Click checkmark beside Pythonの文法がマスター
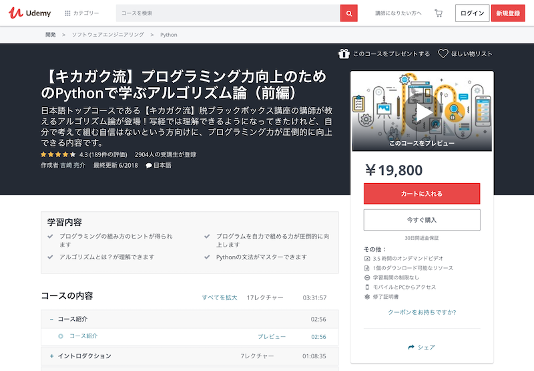 (207, 257)
